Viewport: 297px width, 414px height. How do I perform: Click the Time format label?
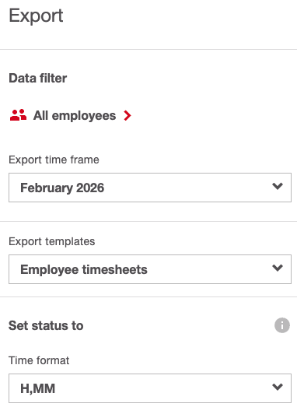point(39,360)
